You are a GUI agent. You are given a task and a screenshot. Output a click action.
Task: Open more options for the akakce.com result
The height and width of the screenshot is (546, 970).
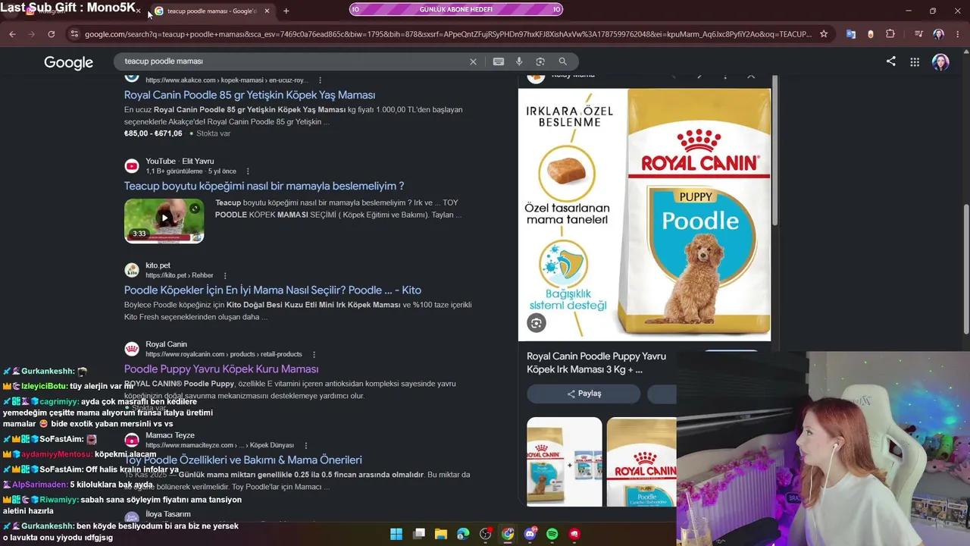pos(320,80)
